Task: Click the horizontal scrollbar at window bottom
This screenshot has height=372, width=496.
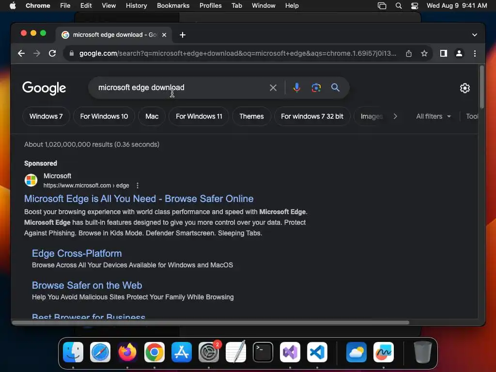Action: coord(211,323)
